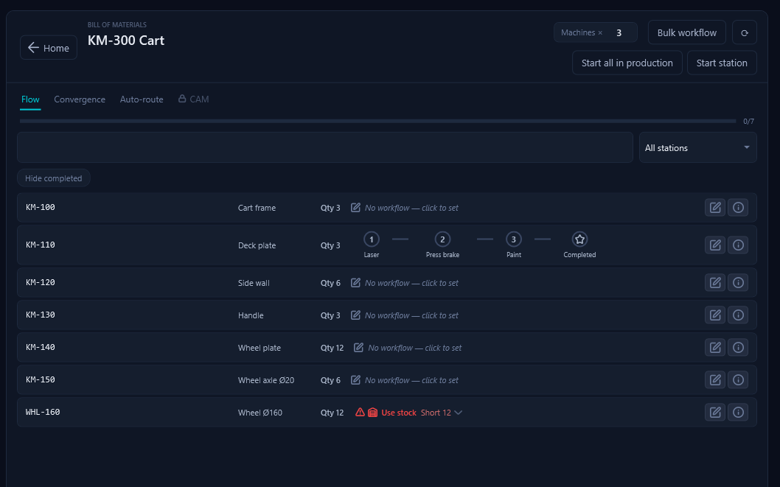Click Qty 12 on Wheel plate row
The width and height of the screenshot is (780, 487).
point(332,348)
